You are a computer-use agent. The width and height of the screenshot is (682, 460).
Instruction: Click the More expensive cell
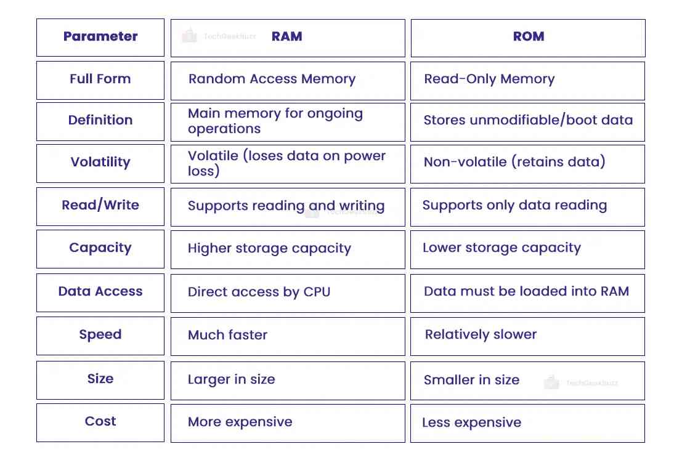[240, 422]
